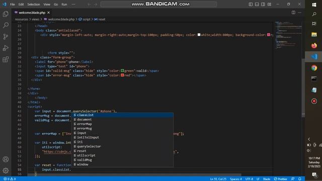The height and width of the screenshot is (181, 322).
Task: Open the Extensions view
Action: 6,59
